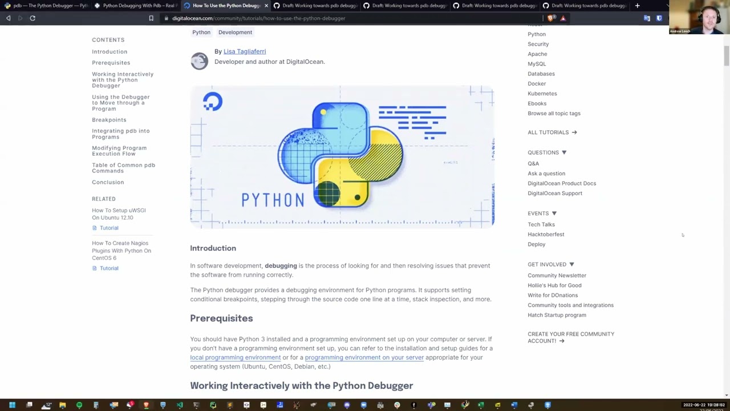Go to Working Interactively with the Python Debugger section
Viewport: 730px width, 411px height.
point(123,80)
